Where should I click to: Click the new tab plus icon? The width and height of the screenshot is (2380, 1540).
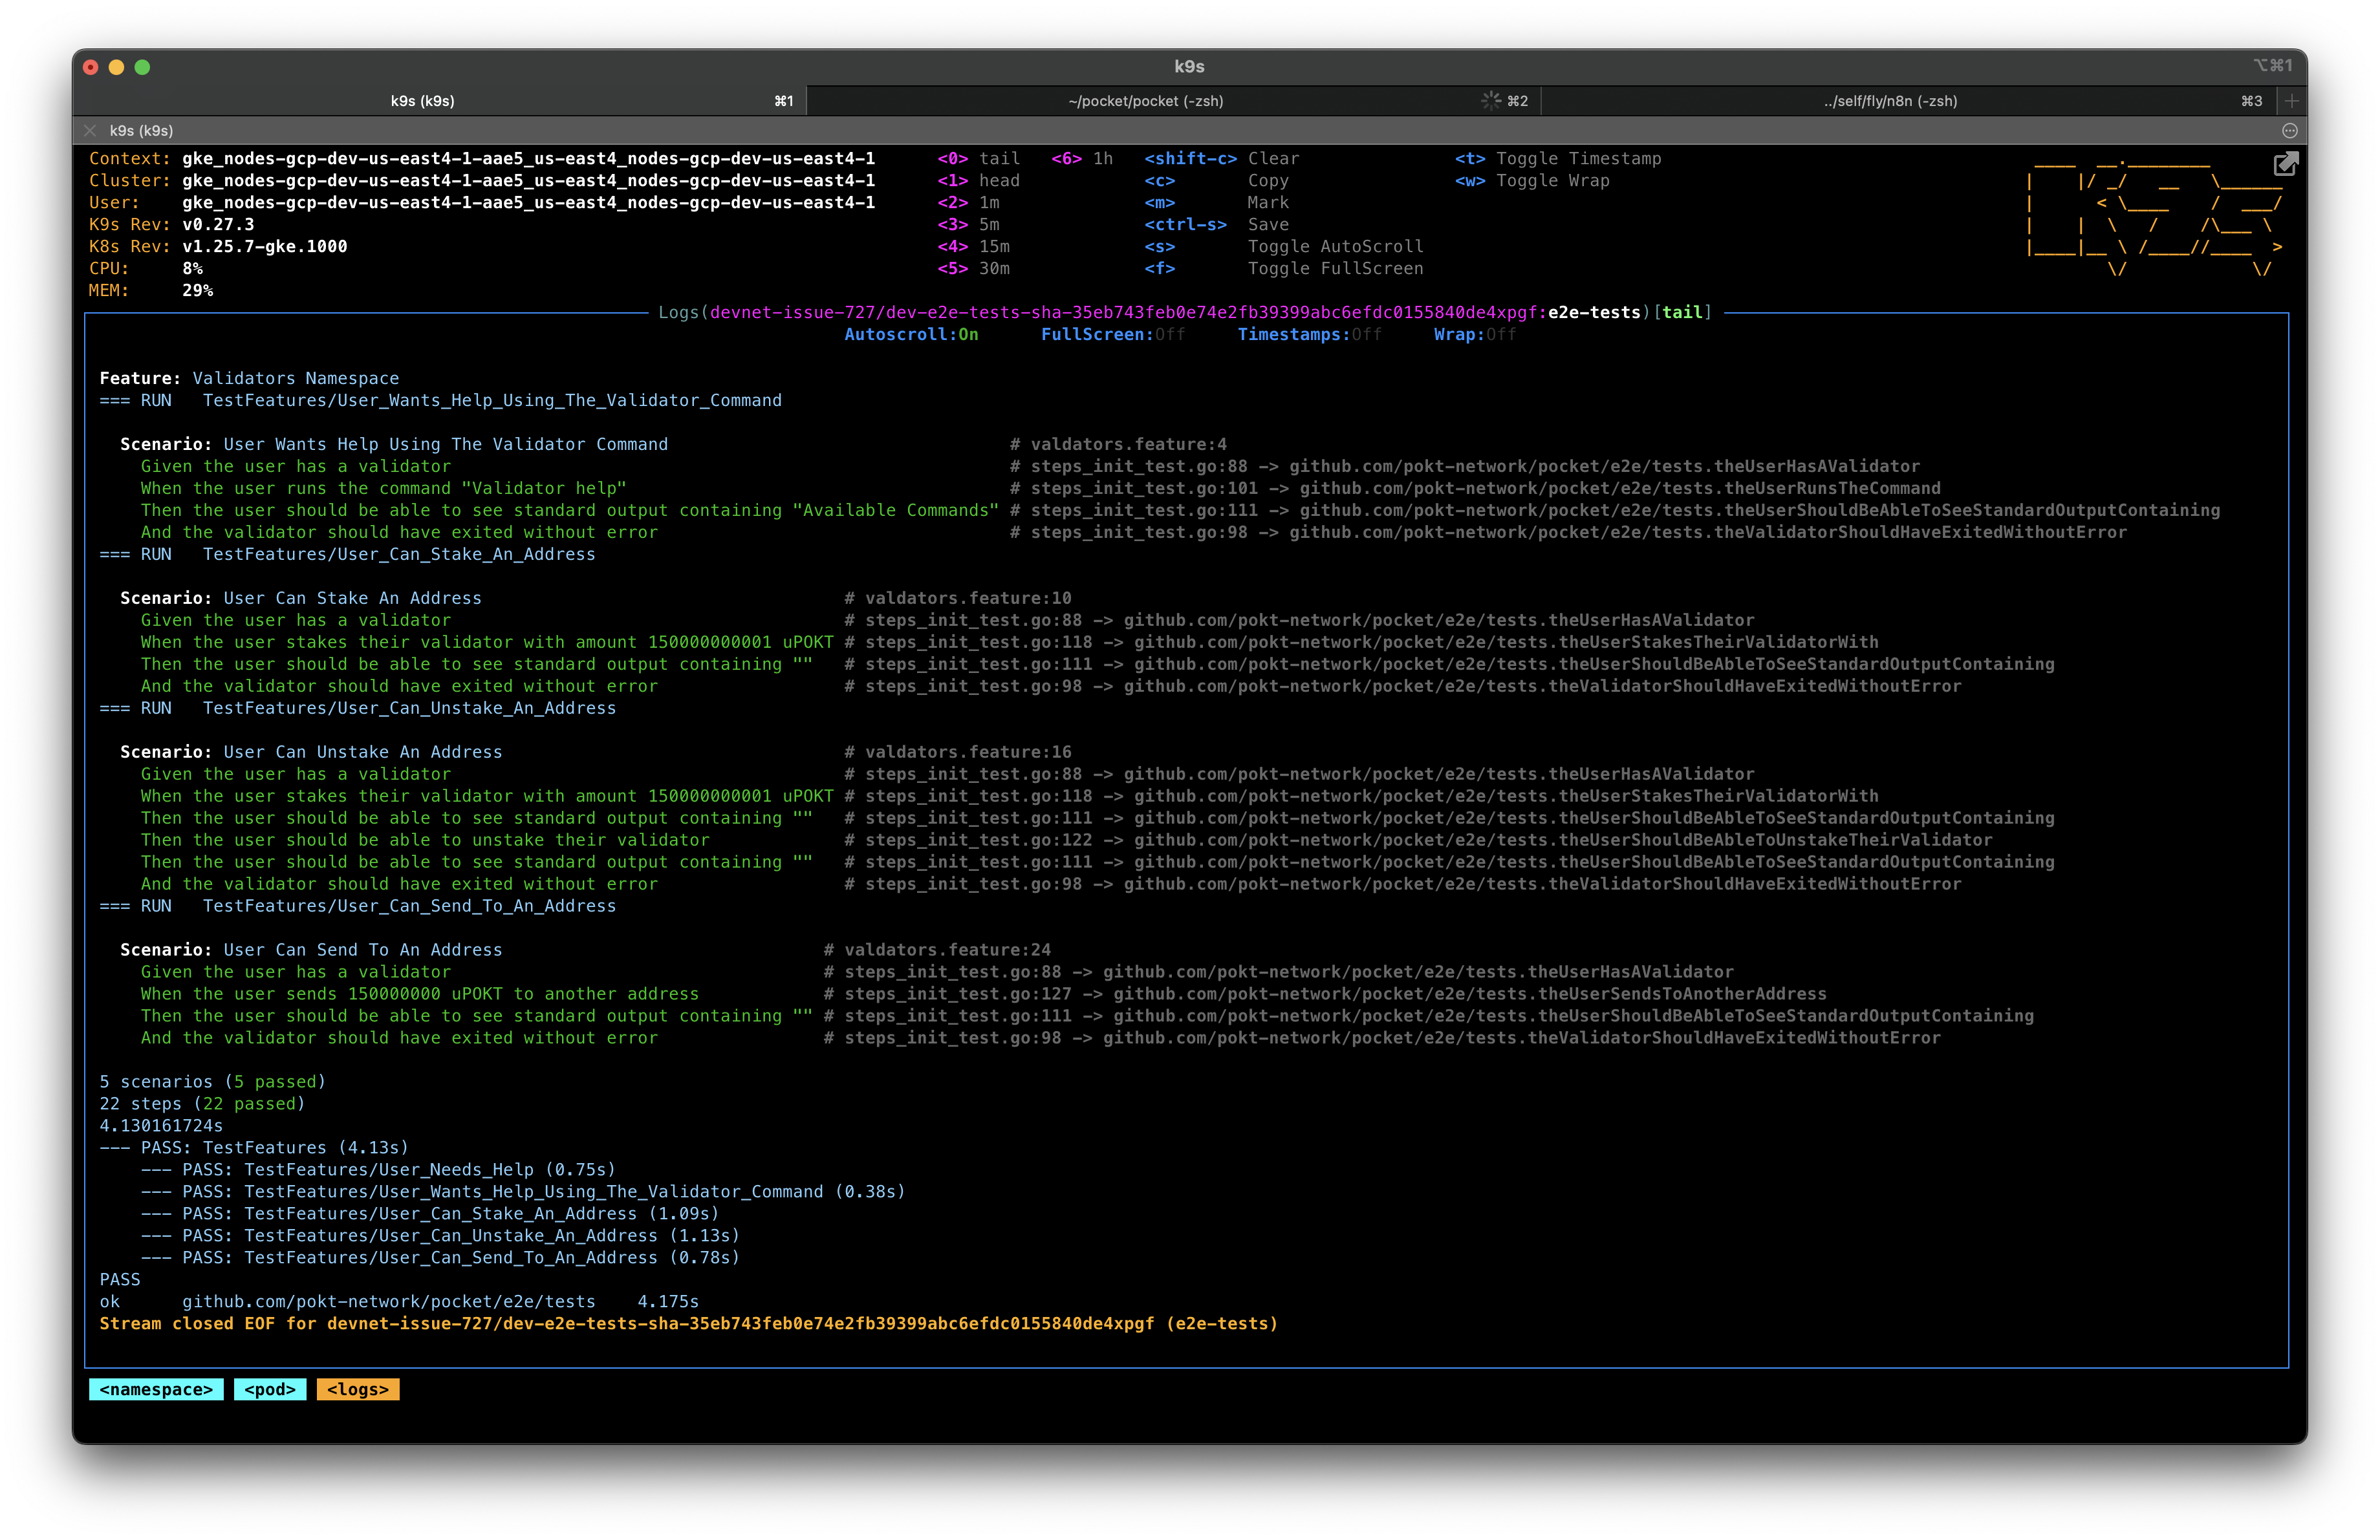(2291, 101)
